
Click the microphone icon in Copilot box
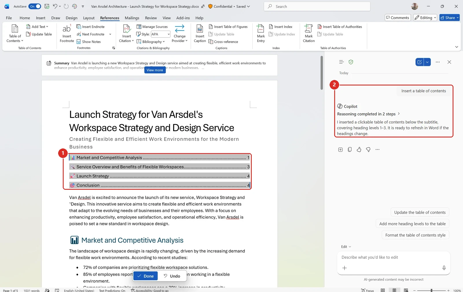pos(444,268)
